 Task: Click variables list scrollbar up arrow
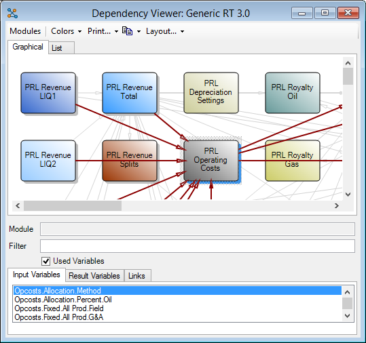click(x=348, y=292)
